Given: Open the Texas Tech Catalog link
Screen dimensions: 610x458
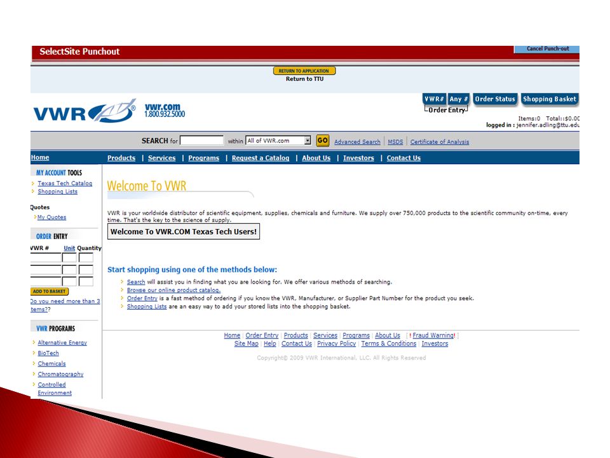Looking at the screenshot, I should tap(65, 183).
